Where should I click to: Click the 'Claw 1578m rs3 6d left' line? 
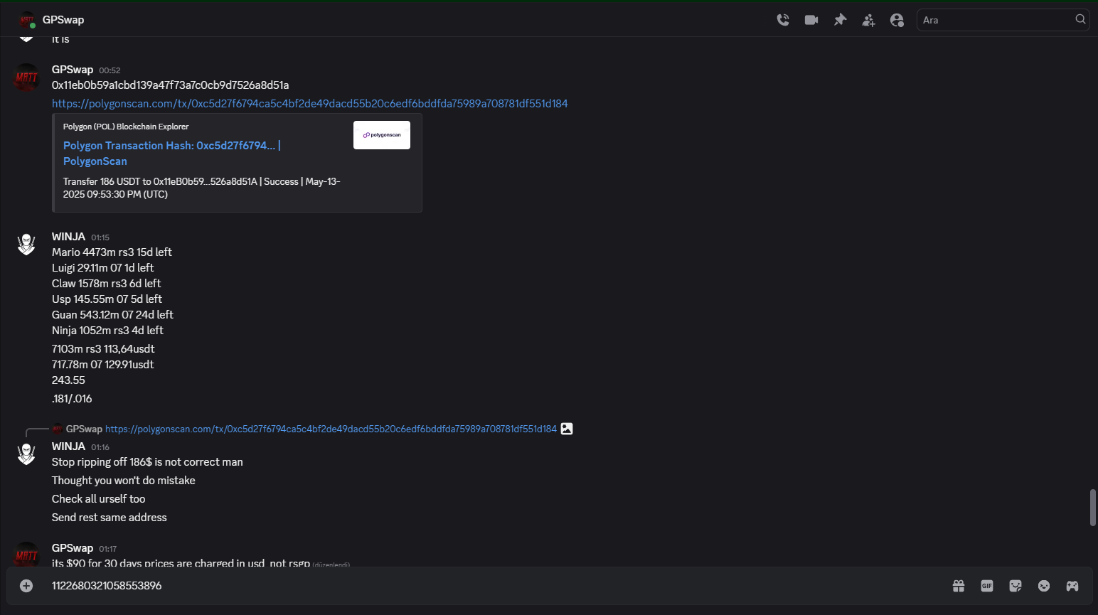[107, 284]
